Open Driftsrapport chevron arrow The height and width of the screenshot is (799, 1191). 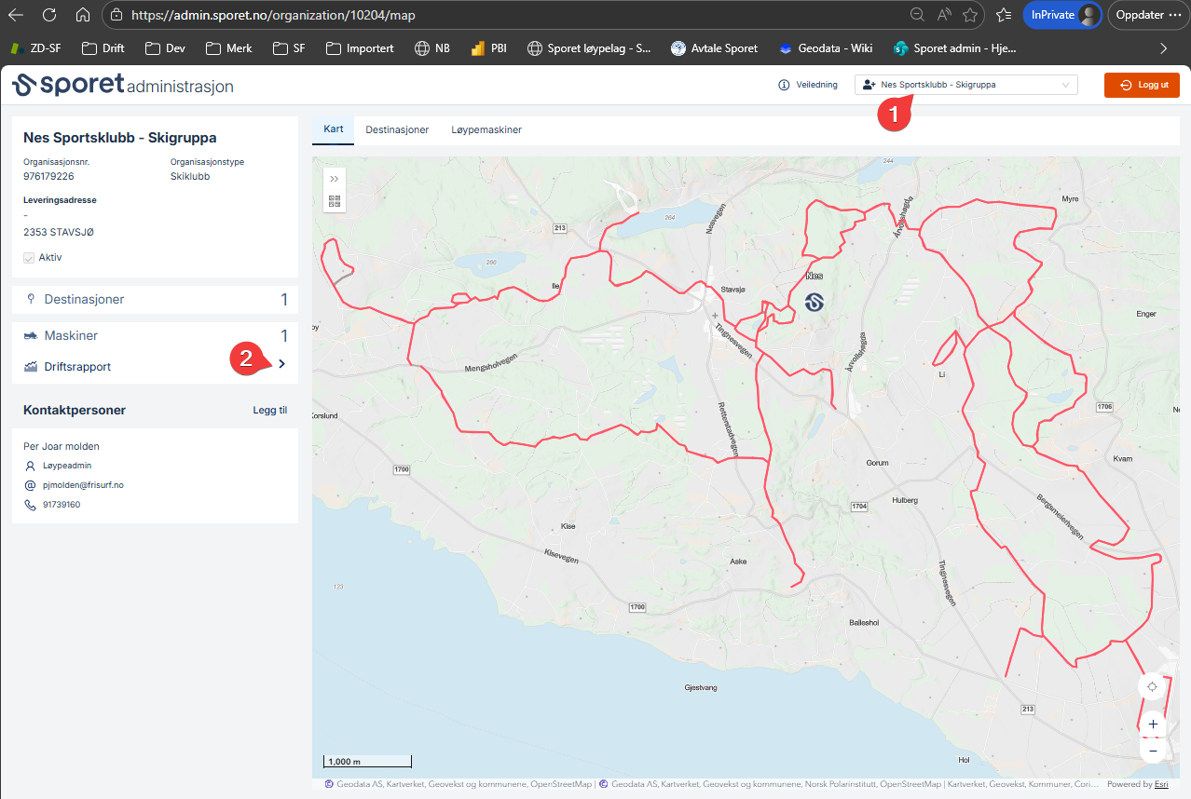281,364
